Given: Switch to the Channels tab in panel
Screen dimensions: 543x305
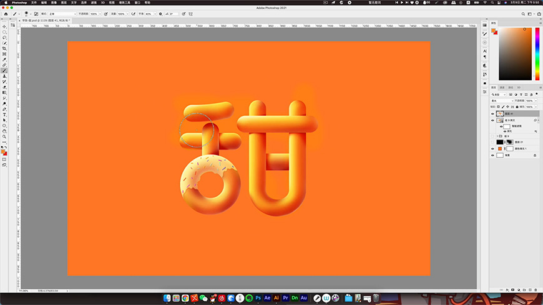Looking at the screenshot, I should (x=502, y=87).
